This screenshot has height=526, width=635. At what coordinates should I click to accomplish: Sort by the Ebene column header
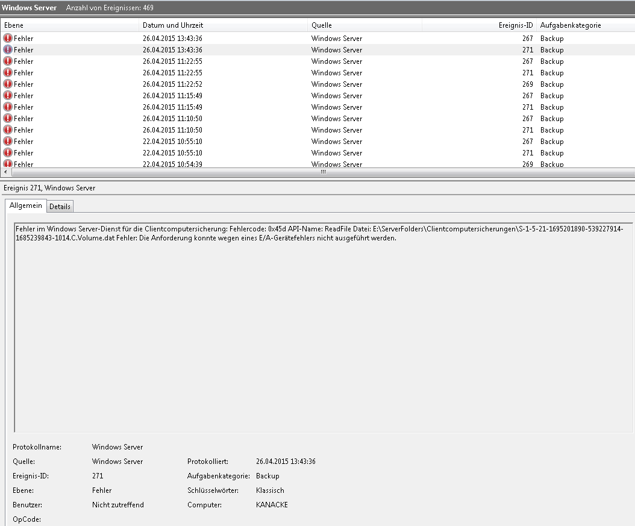(70, 25)
